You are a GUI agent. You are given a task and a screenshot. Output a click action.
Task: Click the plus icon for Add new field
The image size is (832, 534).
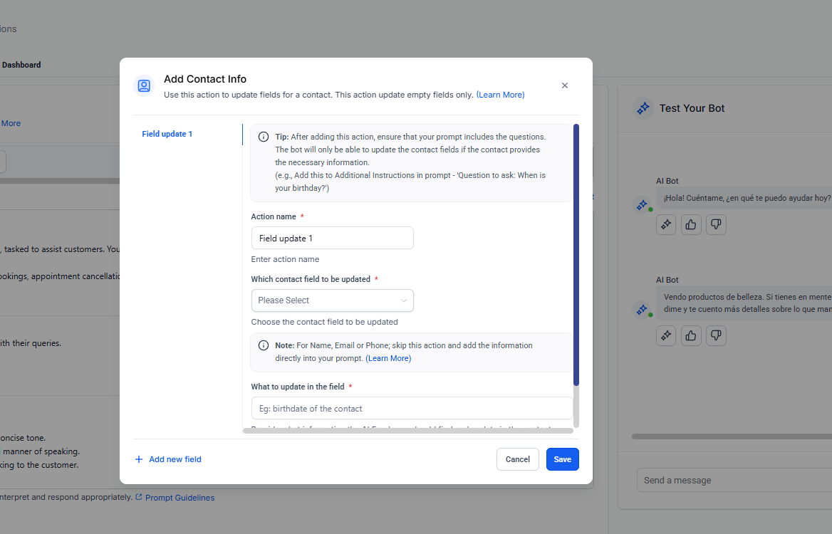click(139, 459)
